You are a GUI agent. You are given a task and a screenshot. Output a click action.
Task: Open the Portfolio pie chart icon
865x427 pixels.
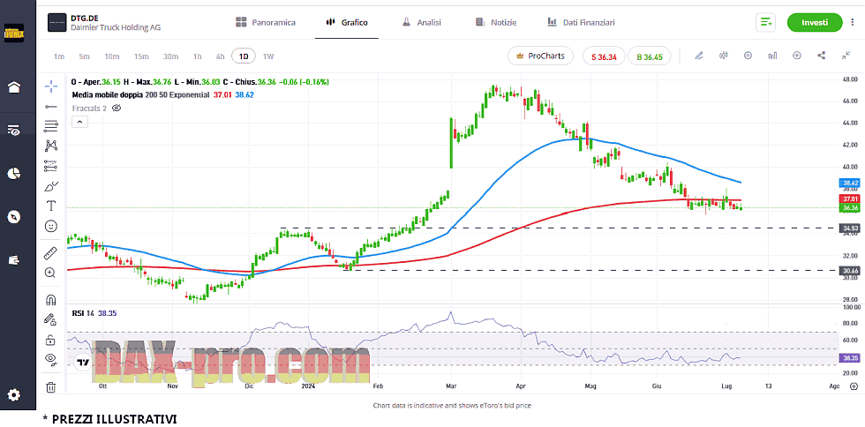point(14,174)
